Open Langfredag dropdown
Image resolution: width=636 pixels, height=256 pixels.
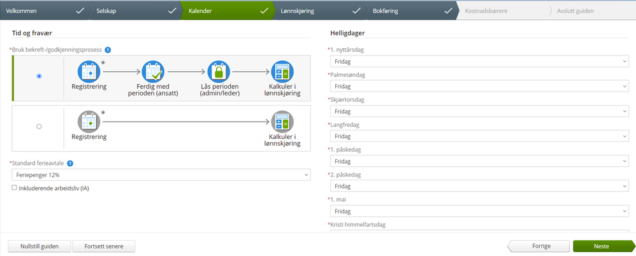(x=478, y=136)
